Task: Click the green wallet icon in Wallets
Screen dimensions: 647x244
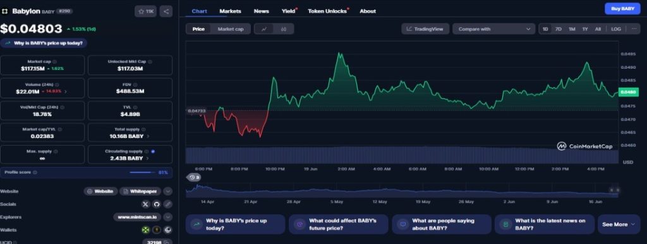Action: pyautogui.click(x=146, y=230)
